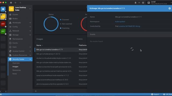Go to home via the house icon
The image size is (172, 96).
11,3
